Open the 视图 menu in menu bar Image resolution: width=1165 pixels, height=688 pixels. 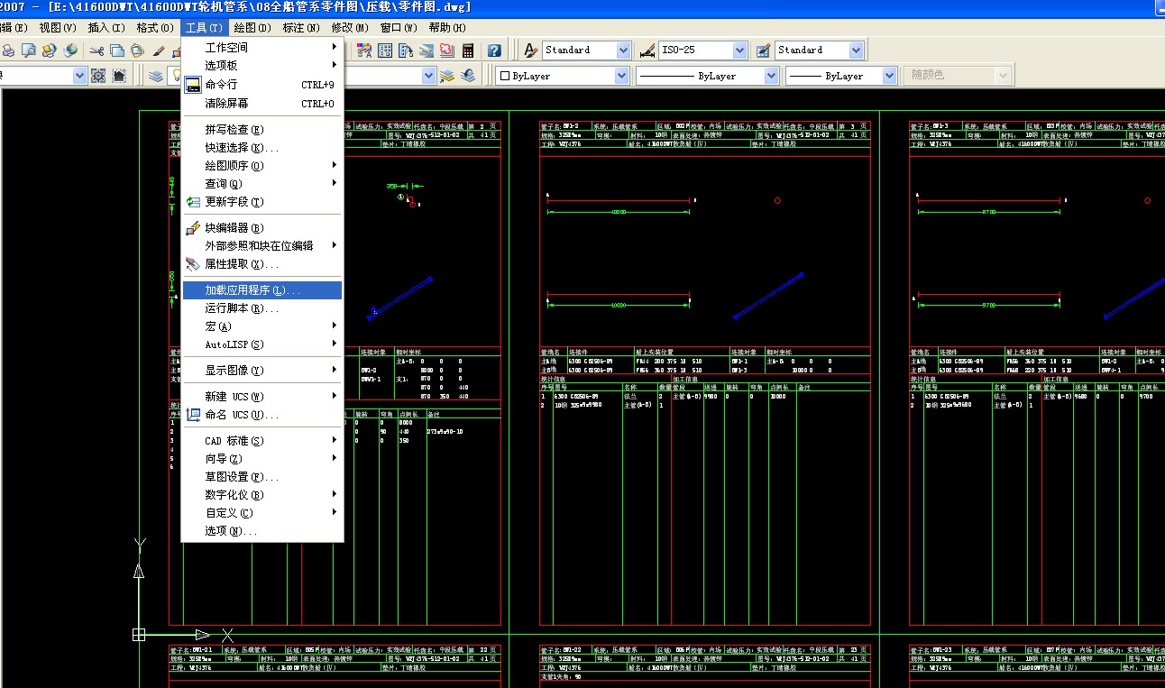pyautogui.click(x=58, y=27)
